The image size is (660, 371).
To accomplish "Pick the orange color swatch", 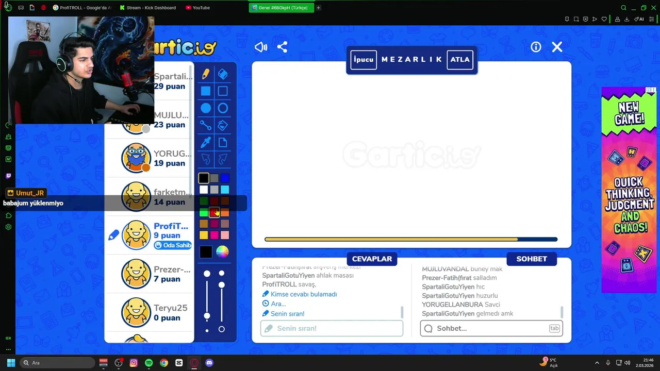I will point(225,212).
